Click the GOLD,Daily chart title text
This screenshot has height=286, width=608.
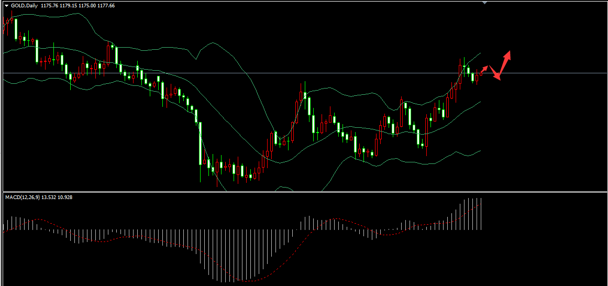pyautogui.click(x=25, y=6)
